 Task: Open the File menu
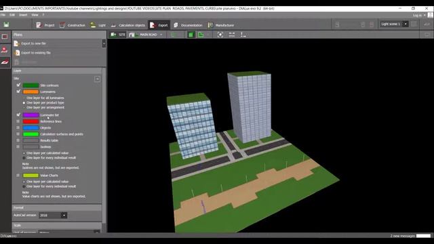[x=3, y=15]
